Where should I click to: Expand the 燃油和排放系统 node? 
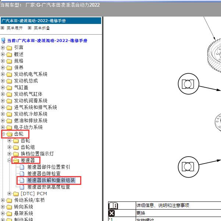3,120
